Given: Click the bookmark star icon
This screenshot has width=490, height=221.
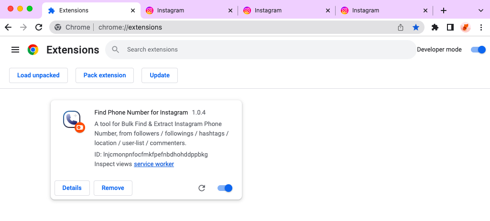Looking at the screenshot, I should click(x=416, y=27).
